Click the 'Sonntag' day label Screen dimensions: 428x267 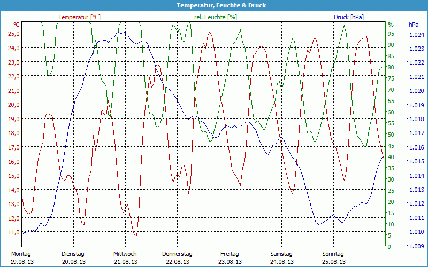333,254
